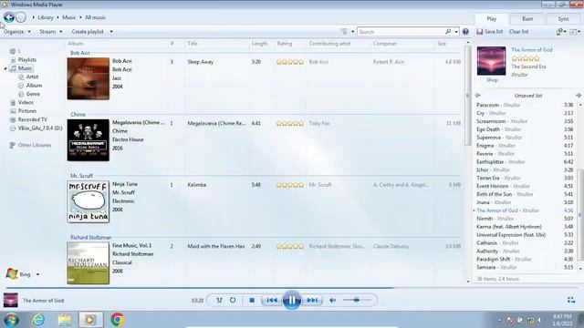Open Other Libraries
The height and width of the screenshot is (328, 584).
tap(35, 145)
